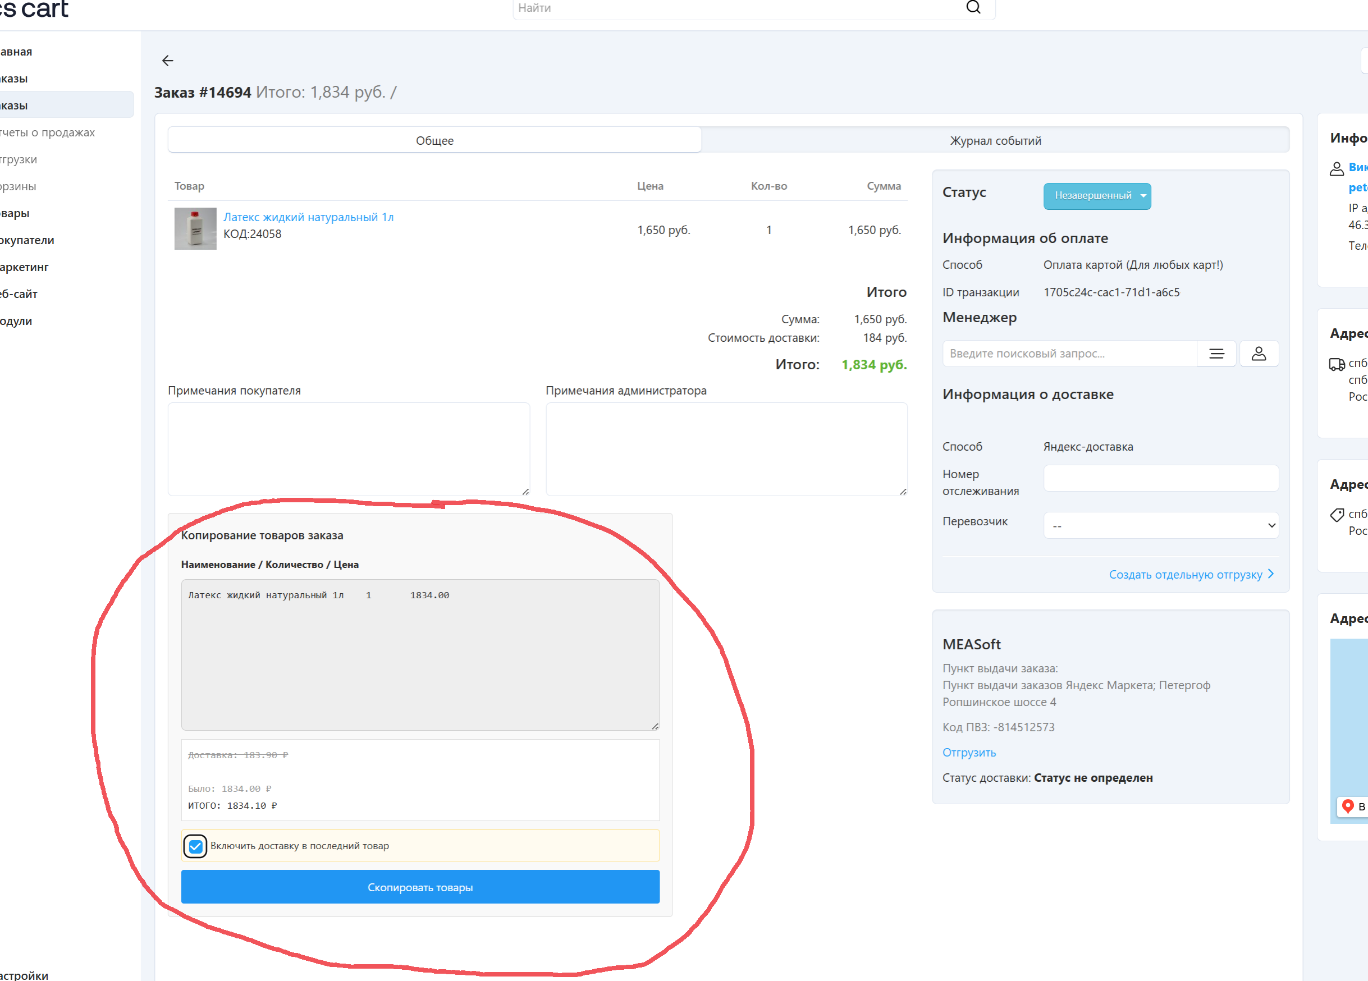
Task: Click the Отгрузить link
Action: tap(969, 753)
